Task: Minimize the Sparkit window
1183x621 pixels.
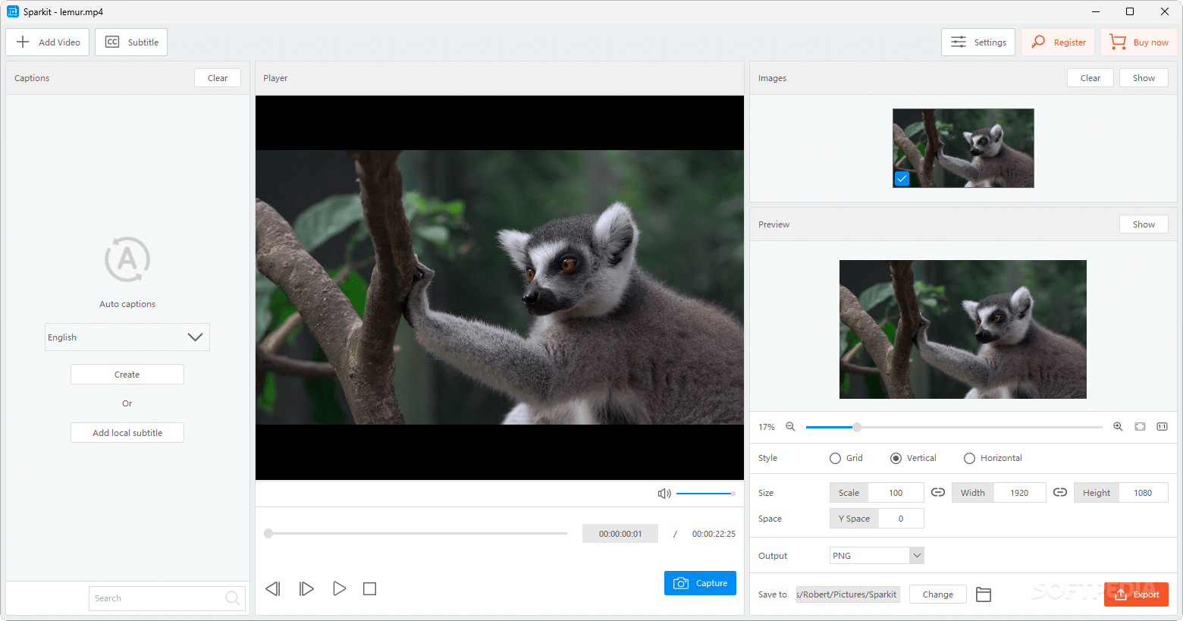Action: [x=1096, y=11]
